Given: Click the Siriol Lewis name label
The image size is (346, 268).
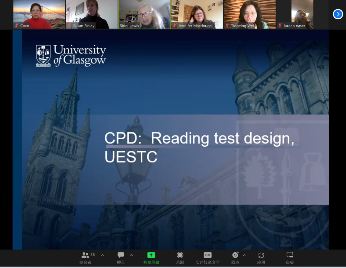Looking at the screenshot, I should (x=129, y=26).
